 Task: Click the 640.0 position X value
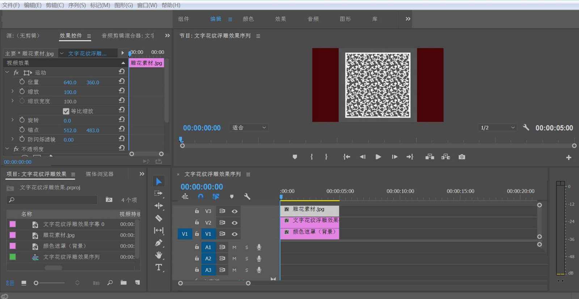pos(70,82)
